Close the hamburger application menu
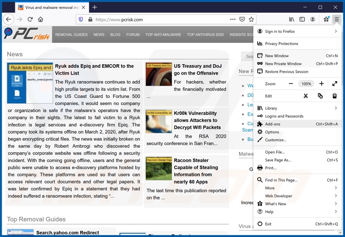Screen dimensions: 345x237 [x=337, y=20]
